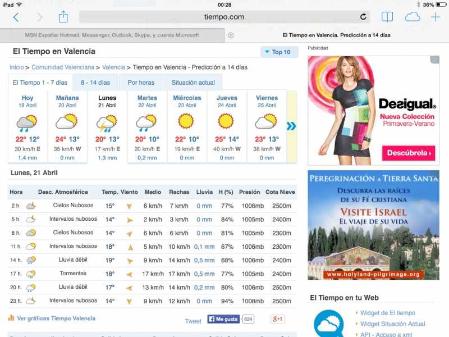Click the Google +1 icon button

click(x=277, y=319)
